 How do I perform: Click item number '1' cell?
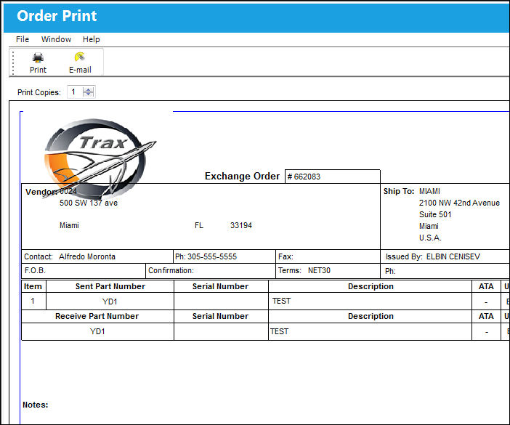click(34, 301)
